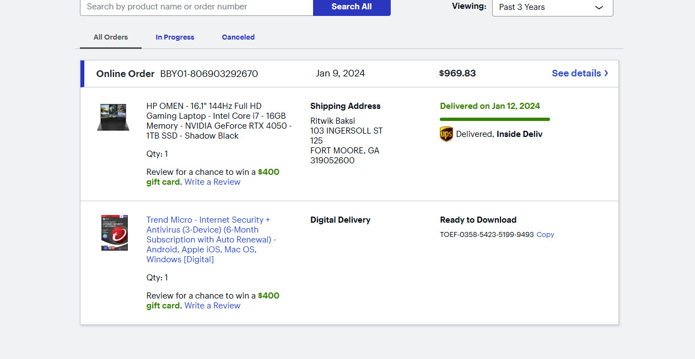Click the FORT MOORE, GA address line
The image size is (695, 359).
[x=344, y=151]
